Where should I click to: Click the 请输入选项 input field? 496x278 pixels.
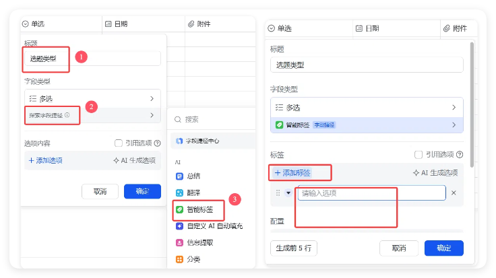tap(372, 193)
